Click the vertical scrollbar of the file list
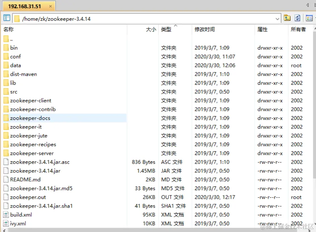The width and height of the screenshot is (316, 232). pos(314,105)
